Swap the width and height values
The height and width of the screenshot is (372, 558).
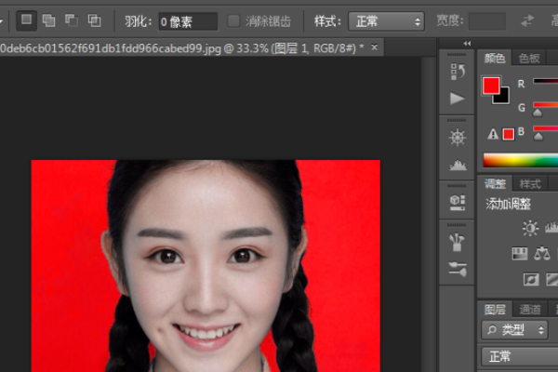pyautogui.click(x=528, y=20)
